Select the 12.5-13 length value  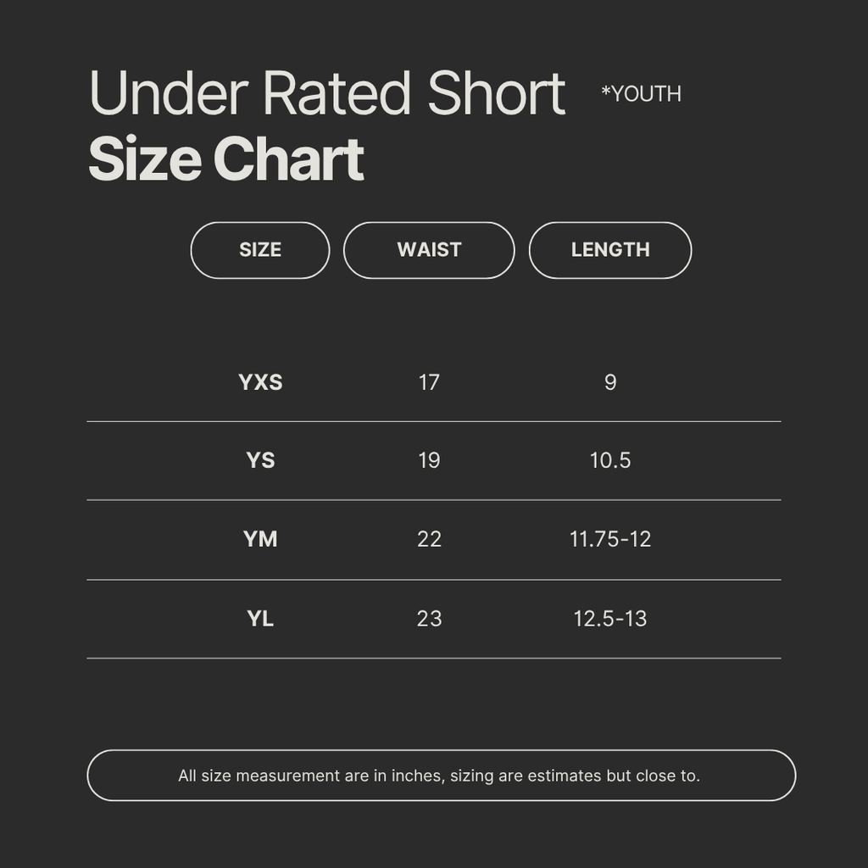[610, 619]
